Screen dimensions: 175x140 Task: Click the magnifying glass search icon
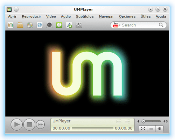pos(161,25)
